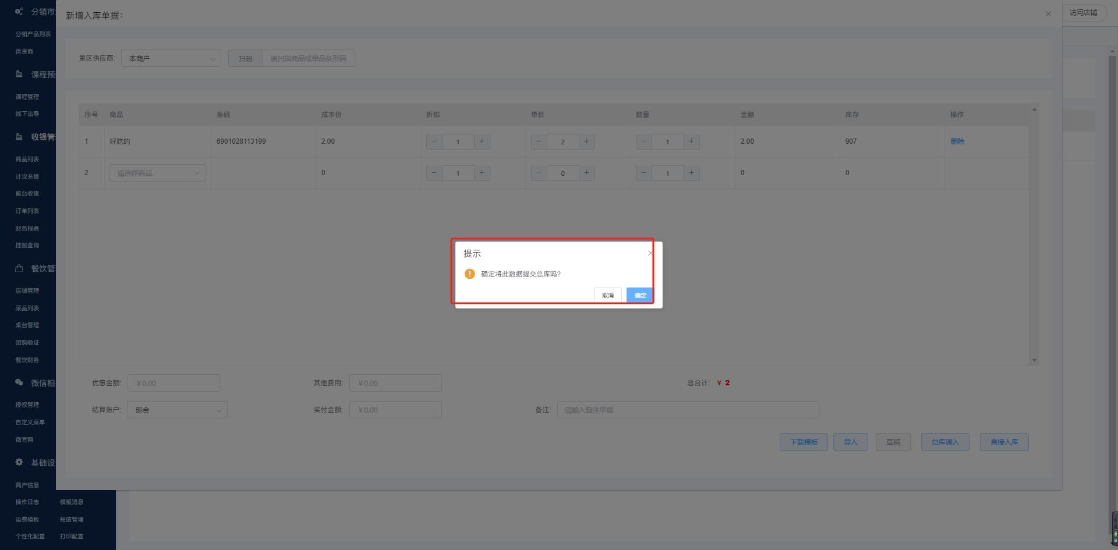Image resolution: width=1118 pixels, height=550 pixels.
Task: Click the WeChat icon in sidebar
Action: [19, 382]
